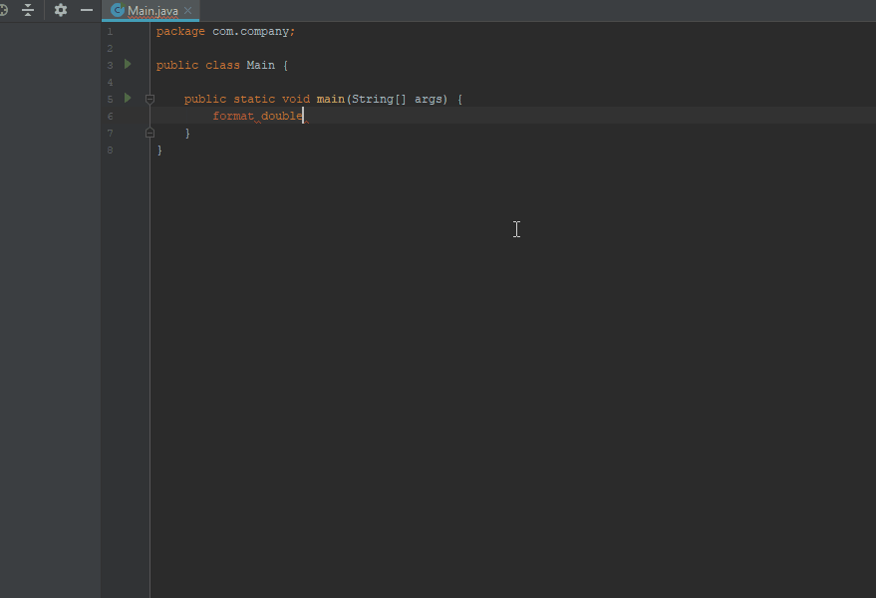Click the empty editor area below the code
This screenshot has width=876, height=598.
click(448, 299)
